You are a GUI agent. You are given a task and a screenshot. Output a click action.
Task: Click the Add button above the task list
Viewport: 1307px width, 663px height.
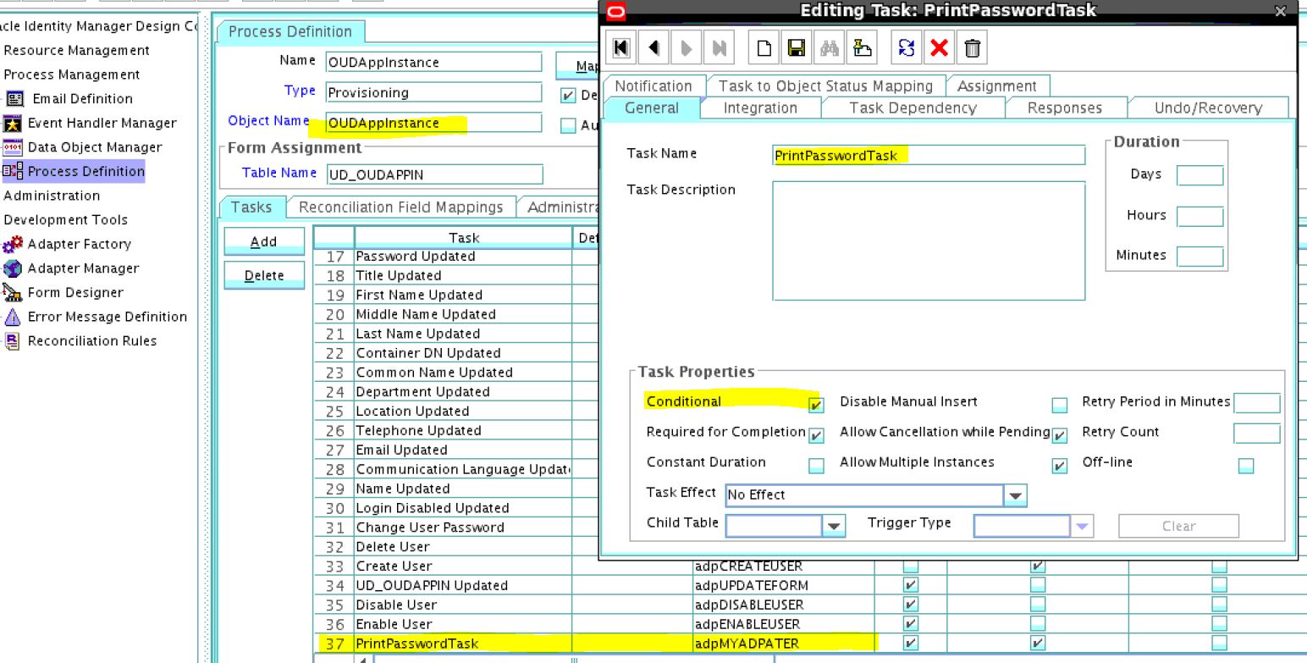263,241
